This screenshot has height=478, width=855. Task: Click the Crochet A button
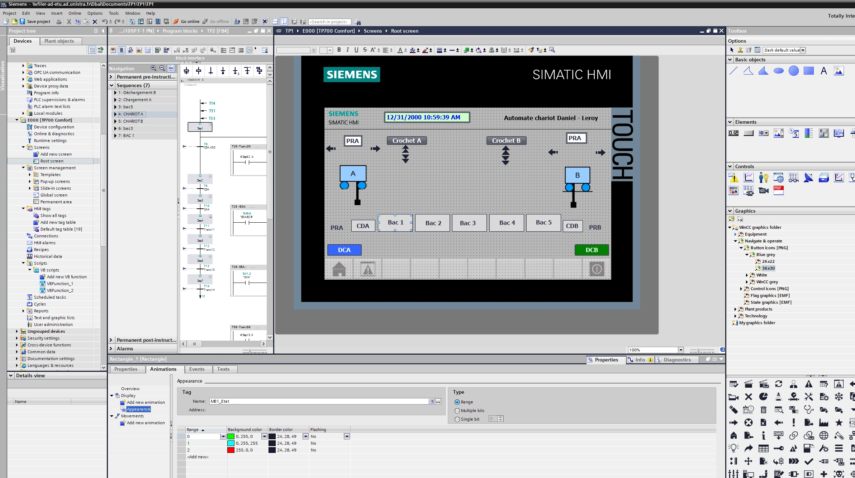coord(407,141)
